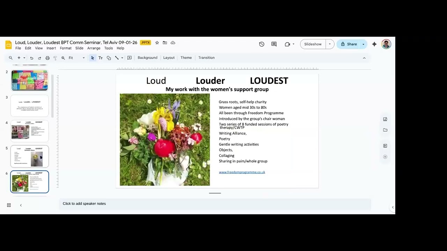Screen dimensions: 447x251
Task: Select slide 2 thumbnail
Action: [x=30, y=80]
